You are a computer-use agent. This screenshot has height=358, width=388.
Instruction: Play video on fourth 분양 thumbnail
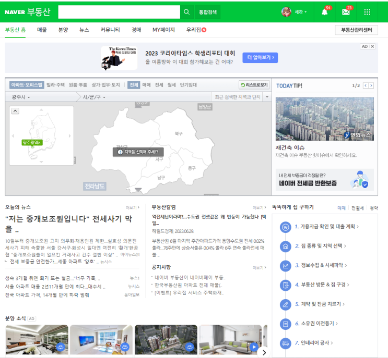coord(254,347)
